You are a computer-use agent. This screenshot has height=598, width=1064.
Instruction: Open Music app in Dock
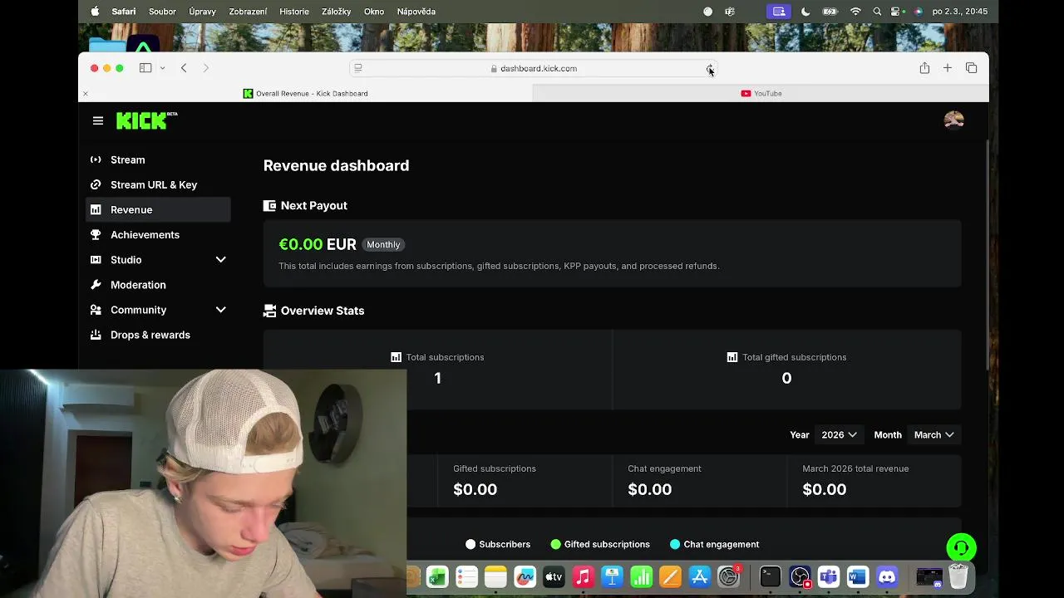click(x=583, y=576)
